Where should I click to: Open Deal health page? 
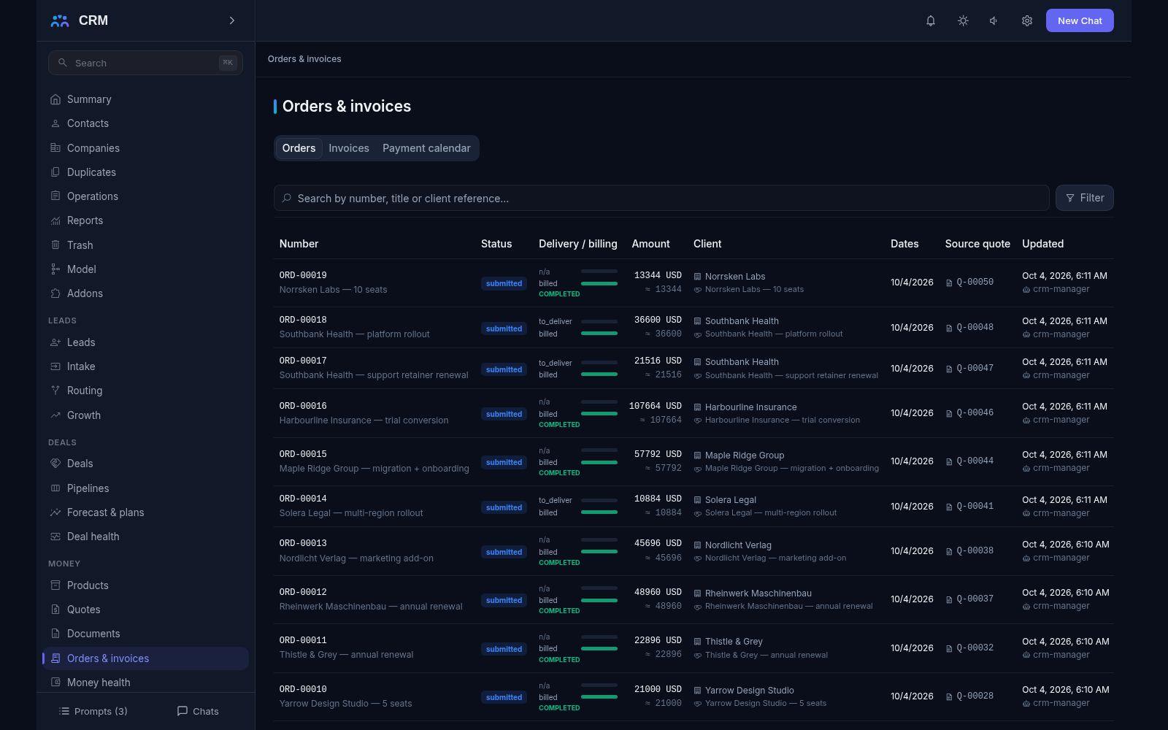pyautogui.click(x=145, y=537)
